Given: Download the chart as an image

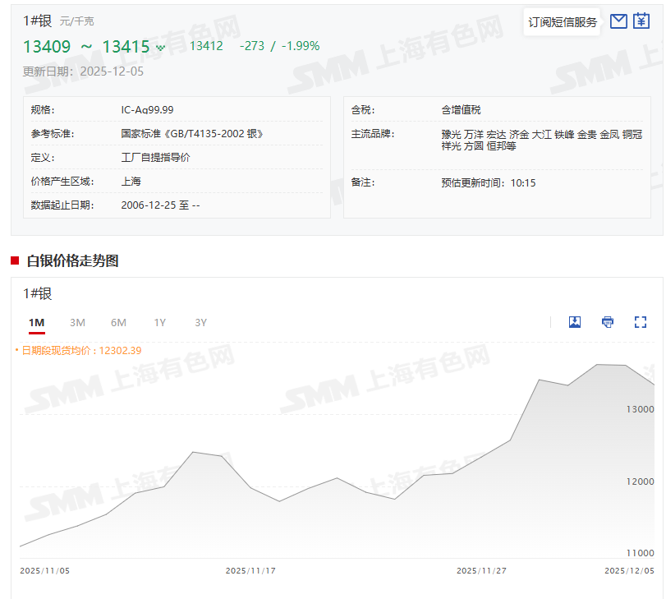Looking at the screenshot, I should coord(574,322).
